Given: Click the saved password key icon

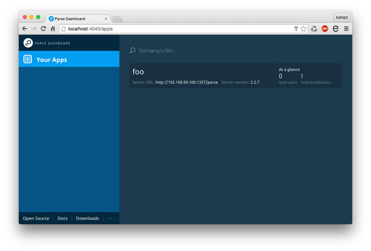Looking at the screenshot, I should (296, 29).
